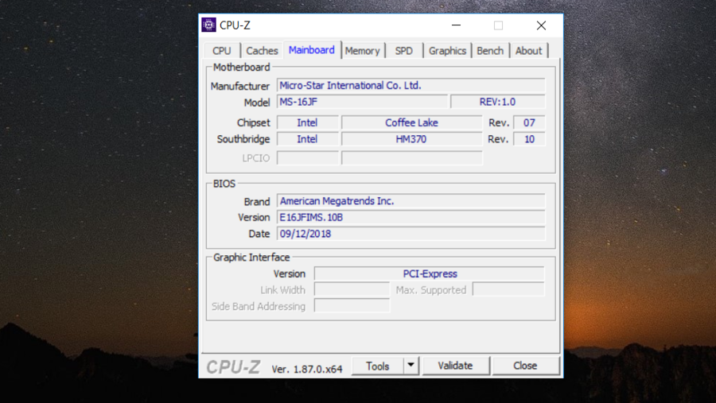Open the Caches tab
The height and width of the screenshot is (403, 716).
[x=262, y=51]
